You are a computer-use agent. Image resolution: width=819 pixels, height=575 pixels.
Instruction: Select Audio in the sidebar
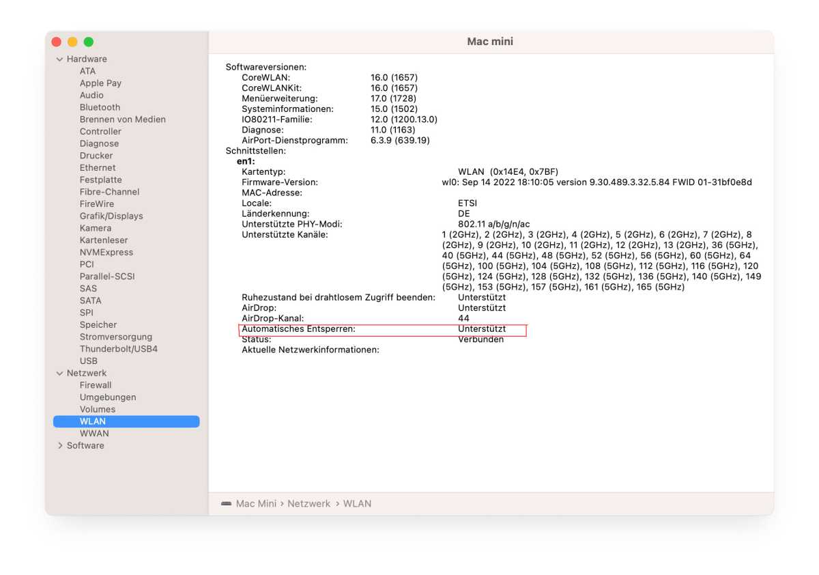pos(91,96)
